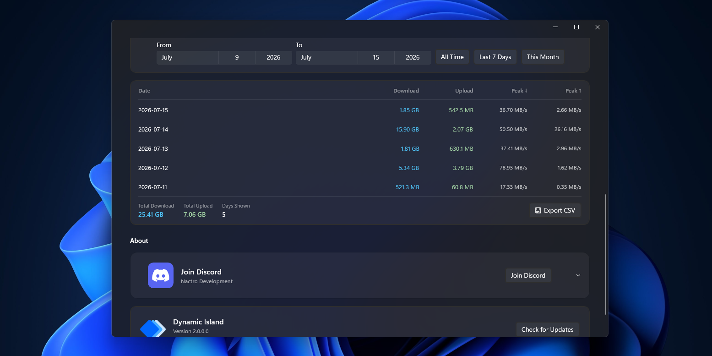
Task: Click the 78.93 MB/s peak value
Action: (513, 168)
